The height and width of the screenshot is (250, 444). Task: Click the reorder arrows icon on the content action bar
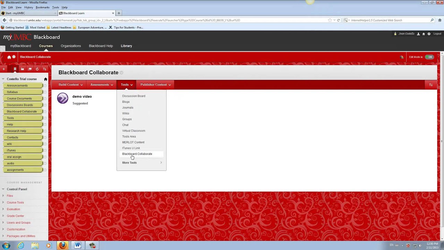431,85
